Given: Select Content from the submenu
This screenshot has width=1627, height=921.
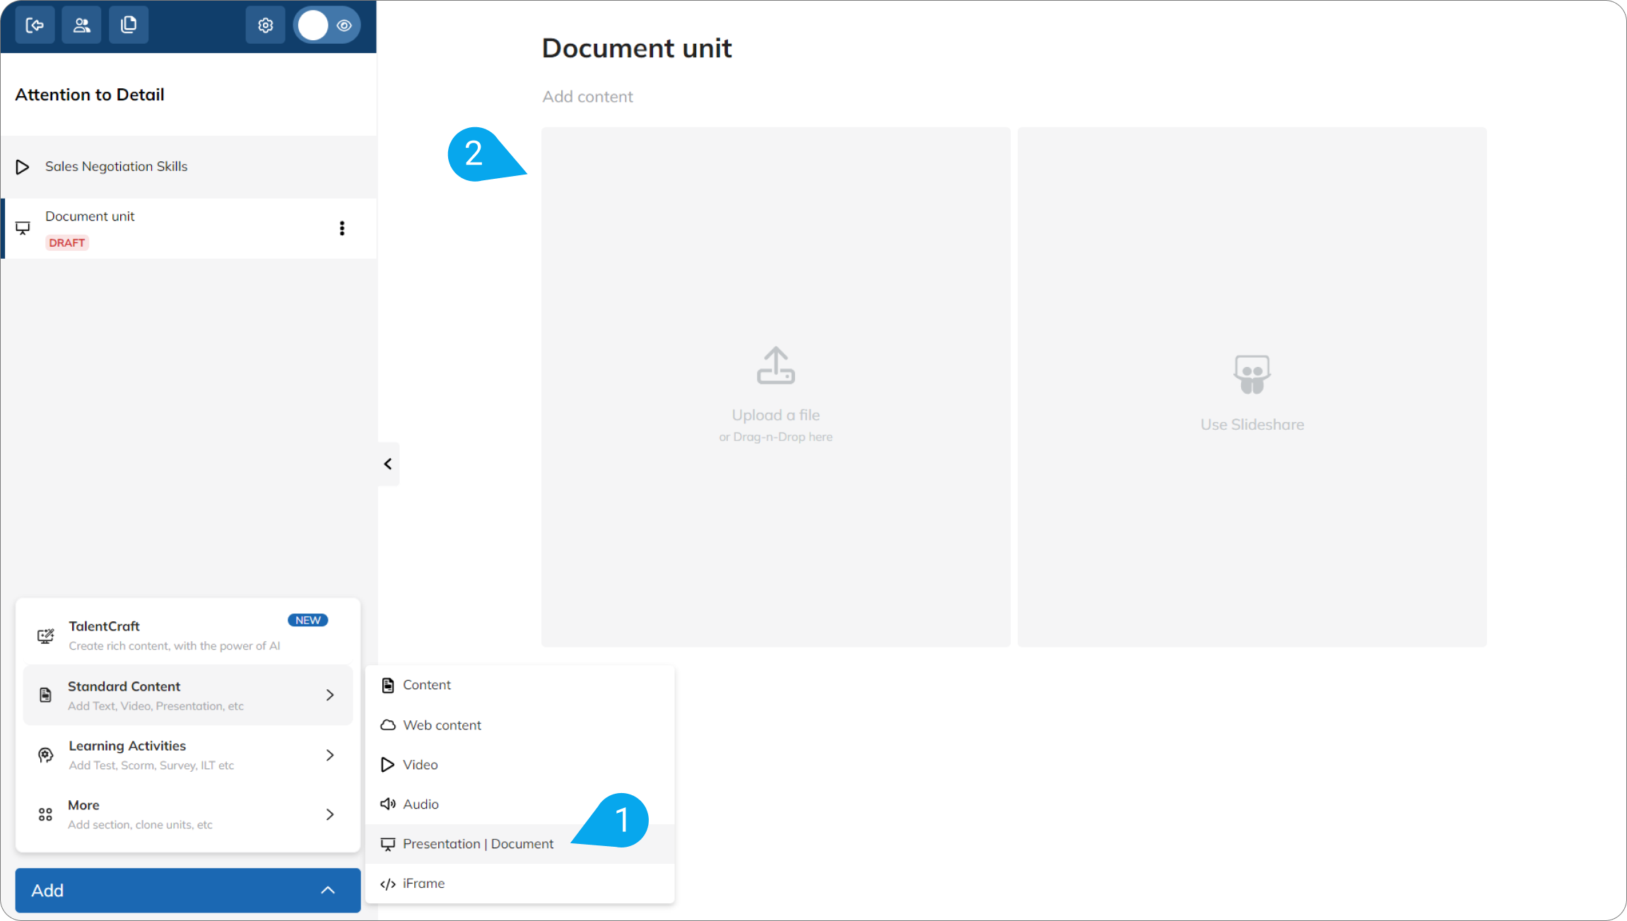Looking at the screenshot, I should point(519,685).
